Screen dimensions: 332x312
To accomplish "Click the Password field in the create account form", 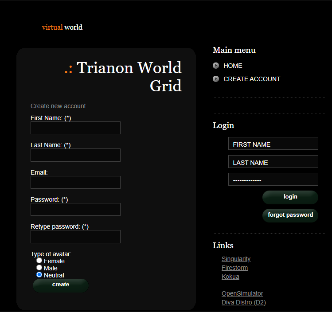I will coord(76,209).
